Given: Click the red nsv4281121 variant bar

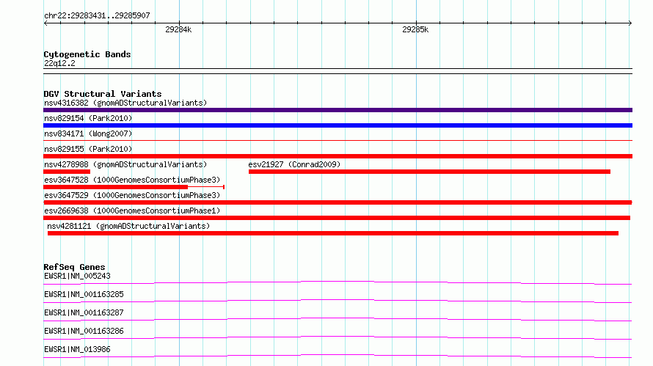Looking at the screenshot, I should [333, 233].
